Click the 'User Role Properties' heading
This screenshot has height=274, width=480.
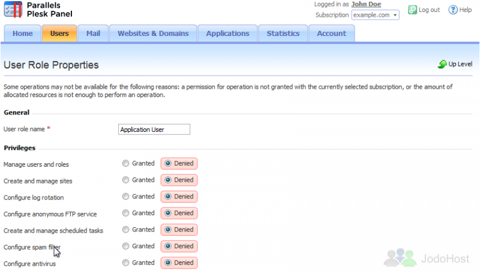coord(51,65)
